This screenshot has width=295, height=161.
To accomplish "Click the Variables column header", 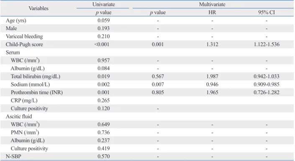I will point(38,8).
